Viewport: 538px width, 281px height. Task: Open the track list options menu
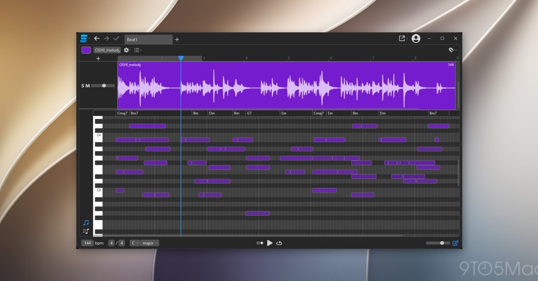(138, 50)
